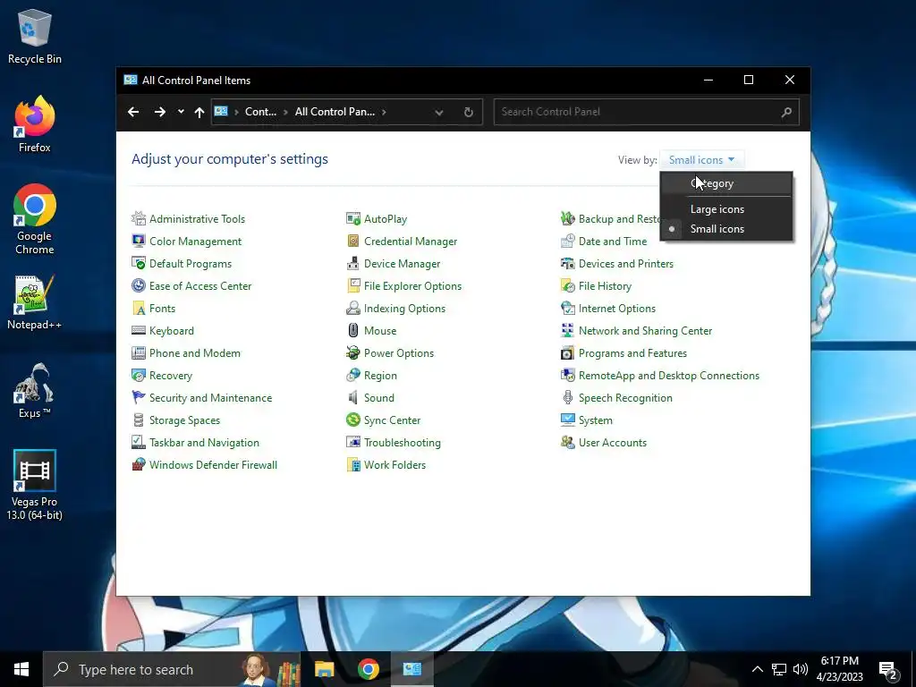916x687 pixels.
Task: Open the Devices and Printers icon
Action: coord(567,264)
